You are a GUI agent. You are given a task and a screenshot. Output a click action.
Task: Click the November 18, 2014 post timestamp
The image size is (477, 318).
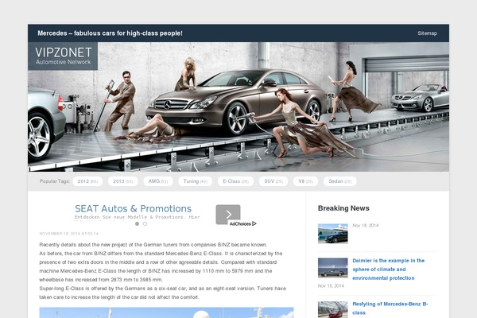[x=68, y=234]
